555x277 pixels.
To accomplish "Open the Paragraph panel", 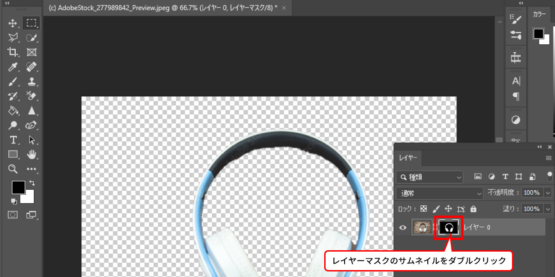I will click(x=516, y=96).
